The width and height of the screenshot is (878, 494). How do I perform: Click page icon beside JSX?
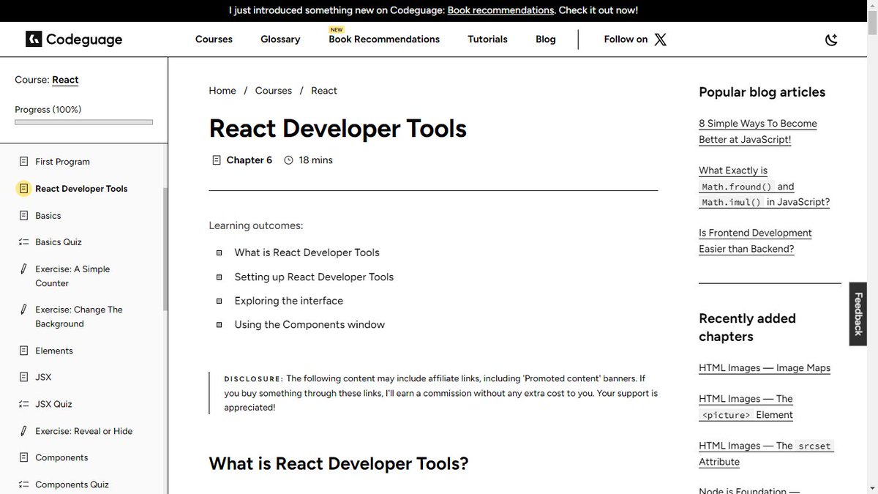point(23,378)
